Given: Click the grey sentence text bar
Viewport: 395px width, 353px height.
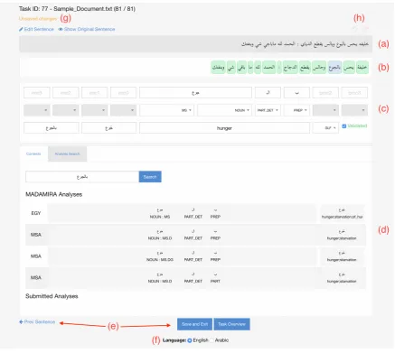Looking at the screenshot, I should (196, 44).
